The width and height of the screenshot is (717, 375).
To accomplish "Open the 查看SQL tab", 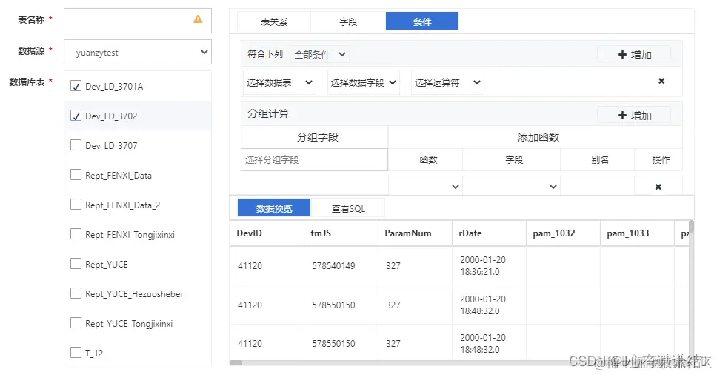I will click(348, 208).
